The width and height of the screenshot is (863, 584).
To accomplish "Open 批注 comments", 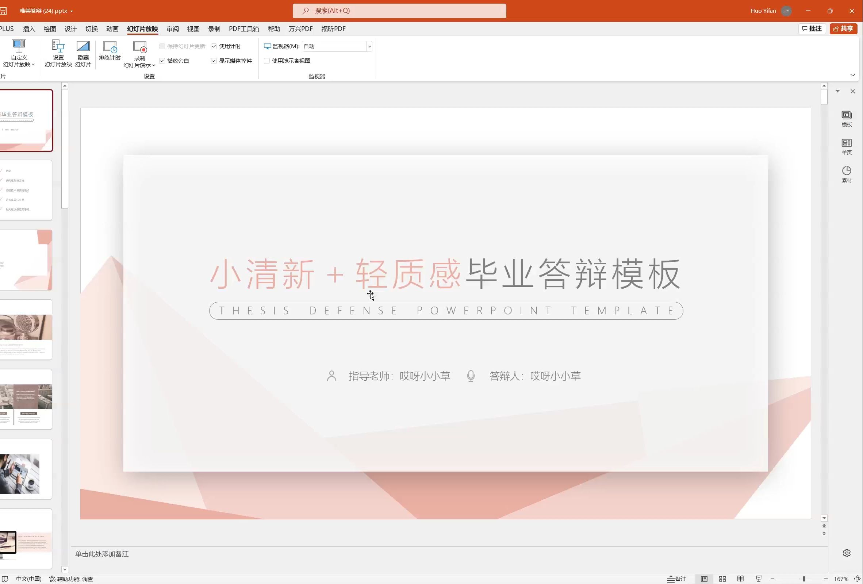I will pyautogui.click(x=812, y=28).
